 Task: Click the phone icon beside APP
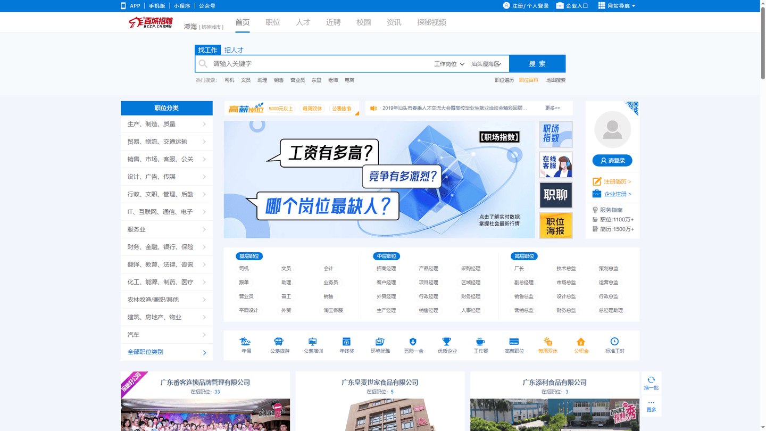coord(123,6)
